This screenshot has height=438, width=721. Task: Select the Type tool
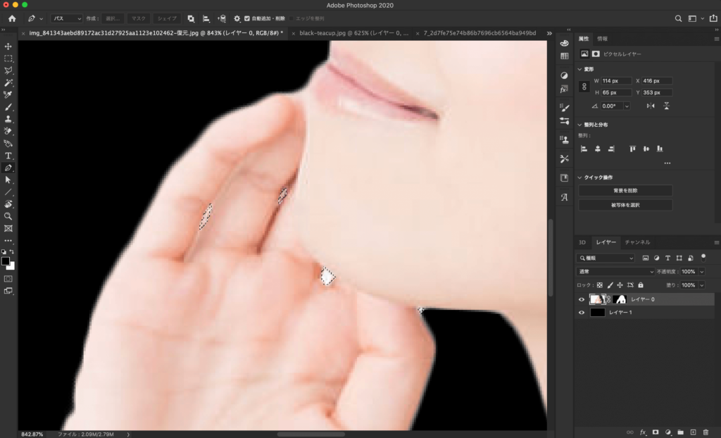click(8, 156)
